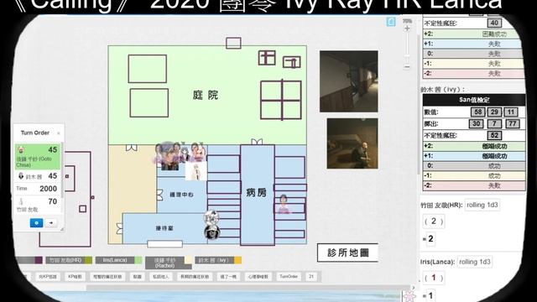Click the grey-haired character token at the garden border
Screen dimensions: 537x302
[169, 157]
